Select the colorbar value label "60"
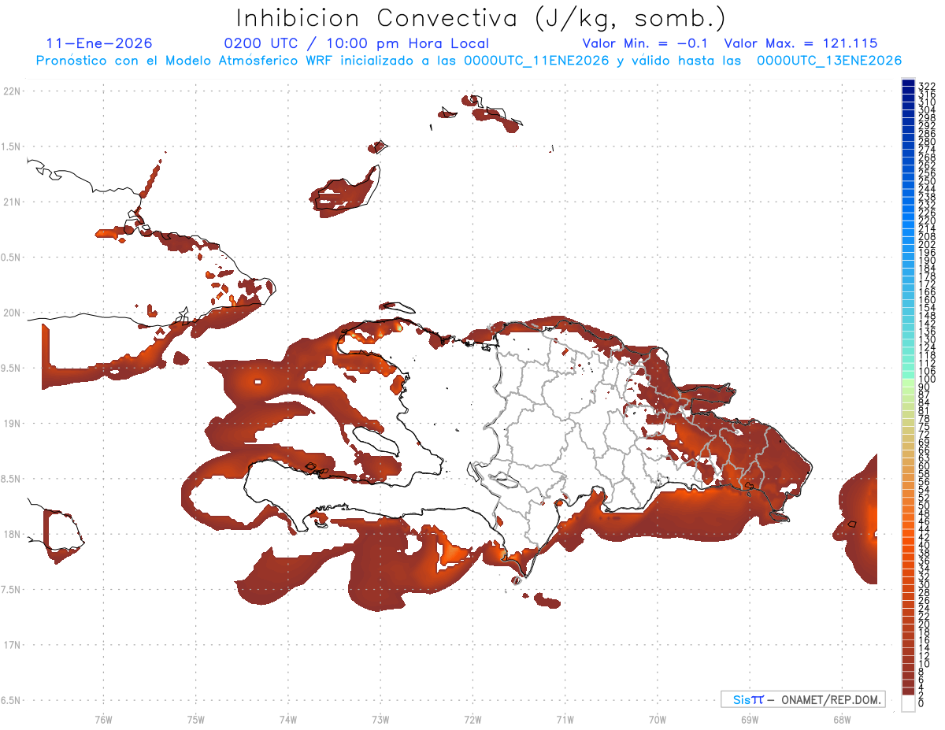 click(925, 466)
